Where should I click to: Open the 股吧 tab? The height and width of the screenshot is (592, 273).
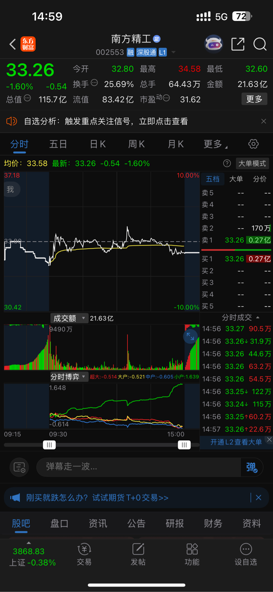(21, 523)
